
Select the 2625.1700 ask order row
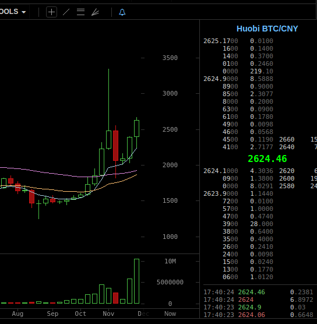238,41
